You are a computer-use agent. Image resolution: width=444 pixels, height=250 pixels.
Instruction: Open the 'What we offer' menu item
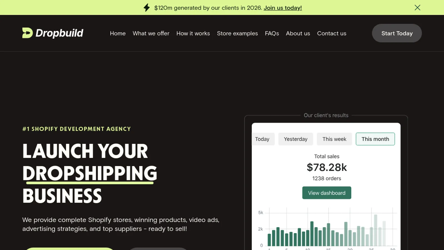point(151,33)
